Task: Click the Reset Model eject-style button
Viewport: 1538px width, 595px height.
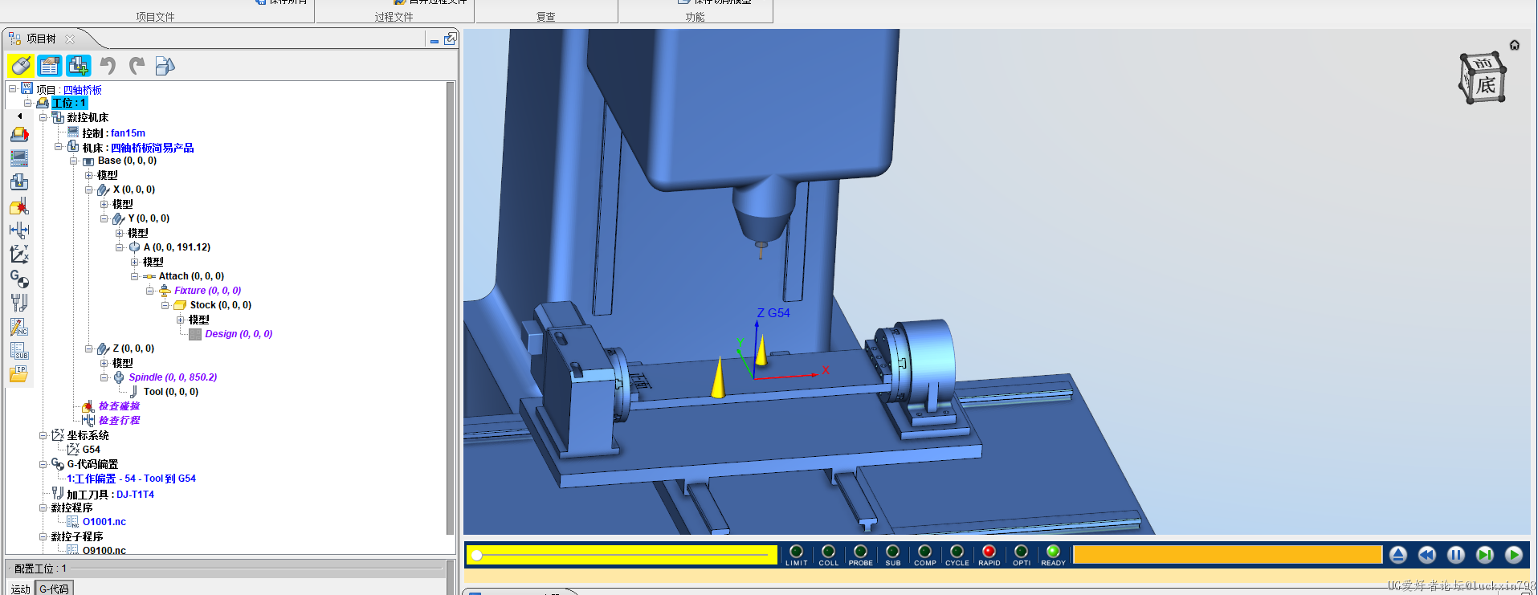Action: tap(1398, 555)
